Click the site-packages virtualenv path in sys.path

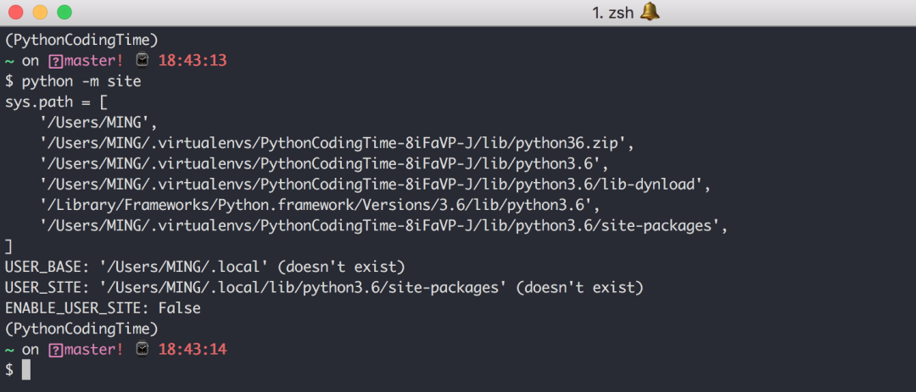pyautogui.click(x=384, y=226)
